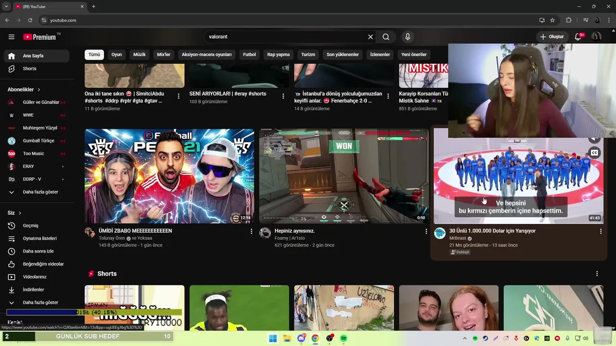The width and height of the screenshot is (616, 346).
Task: Open Videolarınız in sidebar
Action: coord(37,277)
